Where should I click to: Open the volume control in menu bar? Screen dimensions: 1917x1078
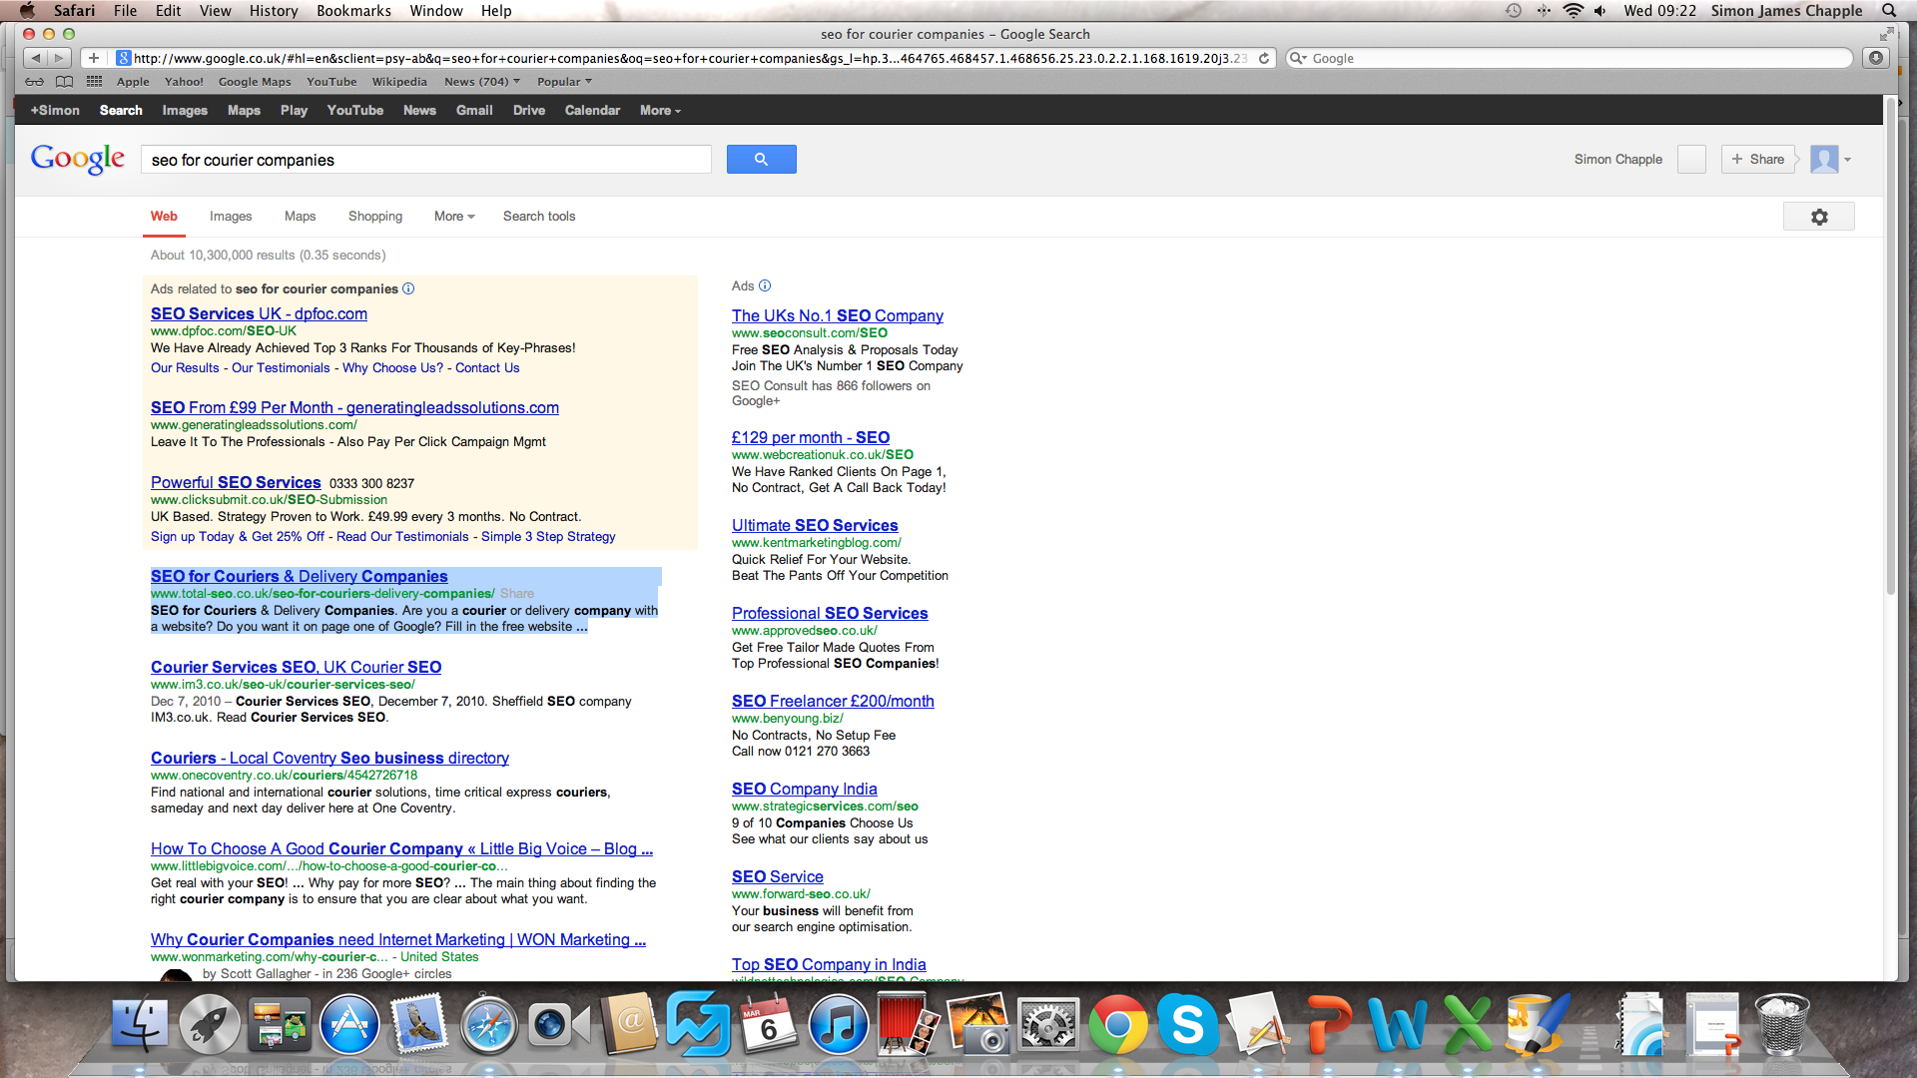pyautogui.click(x=1599, y=11)
